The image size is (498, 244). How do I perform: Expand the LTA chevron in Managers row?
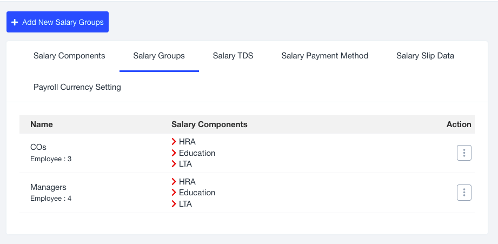174,204
